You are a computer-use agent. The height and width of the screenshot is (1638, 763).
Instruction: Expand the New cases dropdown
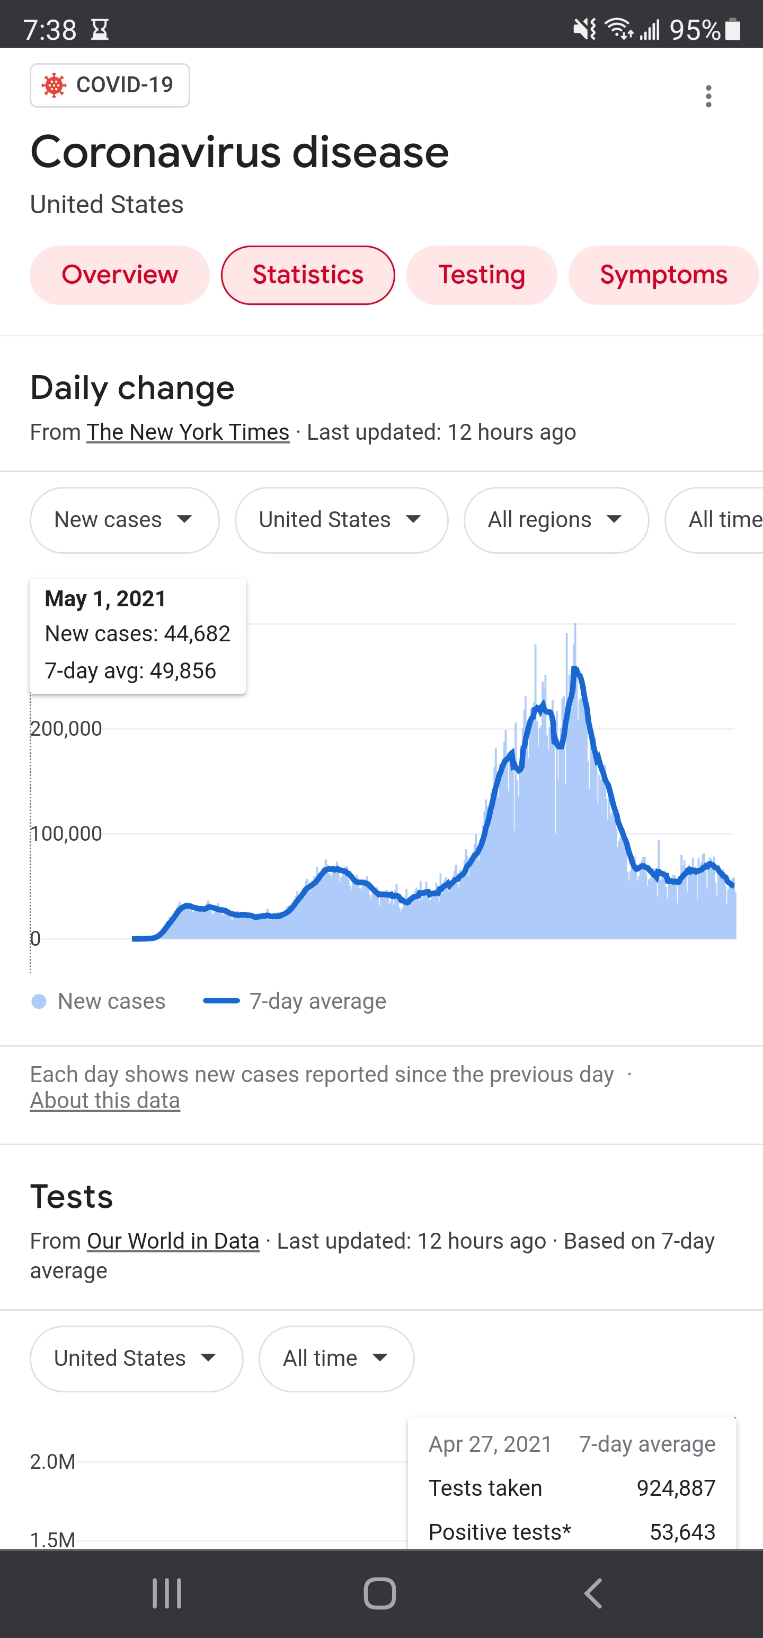(125, 520)
